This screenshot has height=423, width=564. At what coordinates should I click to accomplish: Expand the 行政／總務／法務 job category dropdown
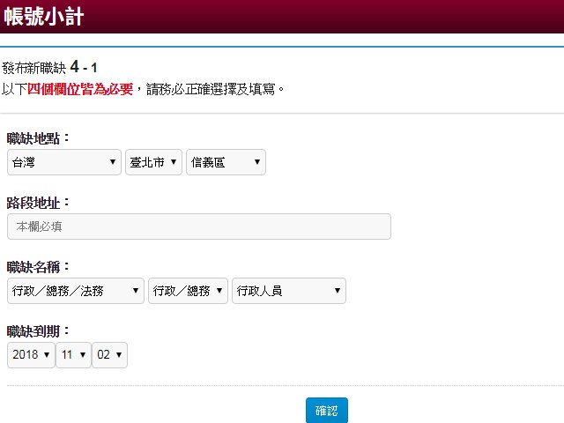tap(75, 291)
